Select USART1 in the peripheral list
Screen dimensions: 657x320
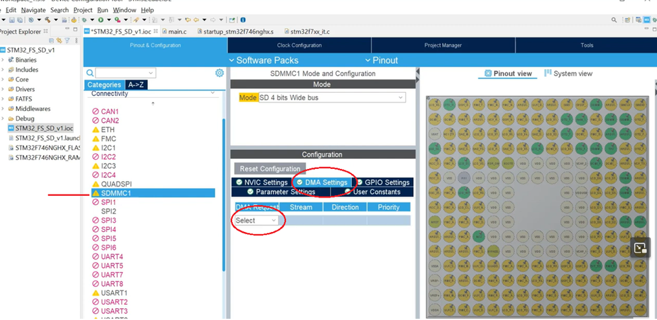(x=114, y=293)
